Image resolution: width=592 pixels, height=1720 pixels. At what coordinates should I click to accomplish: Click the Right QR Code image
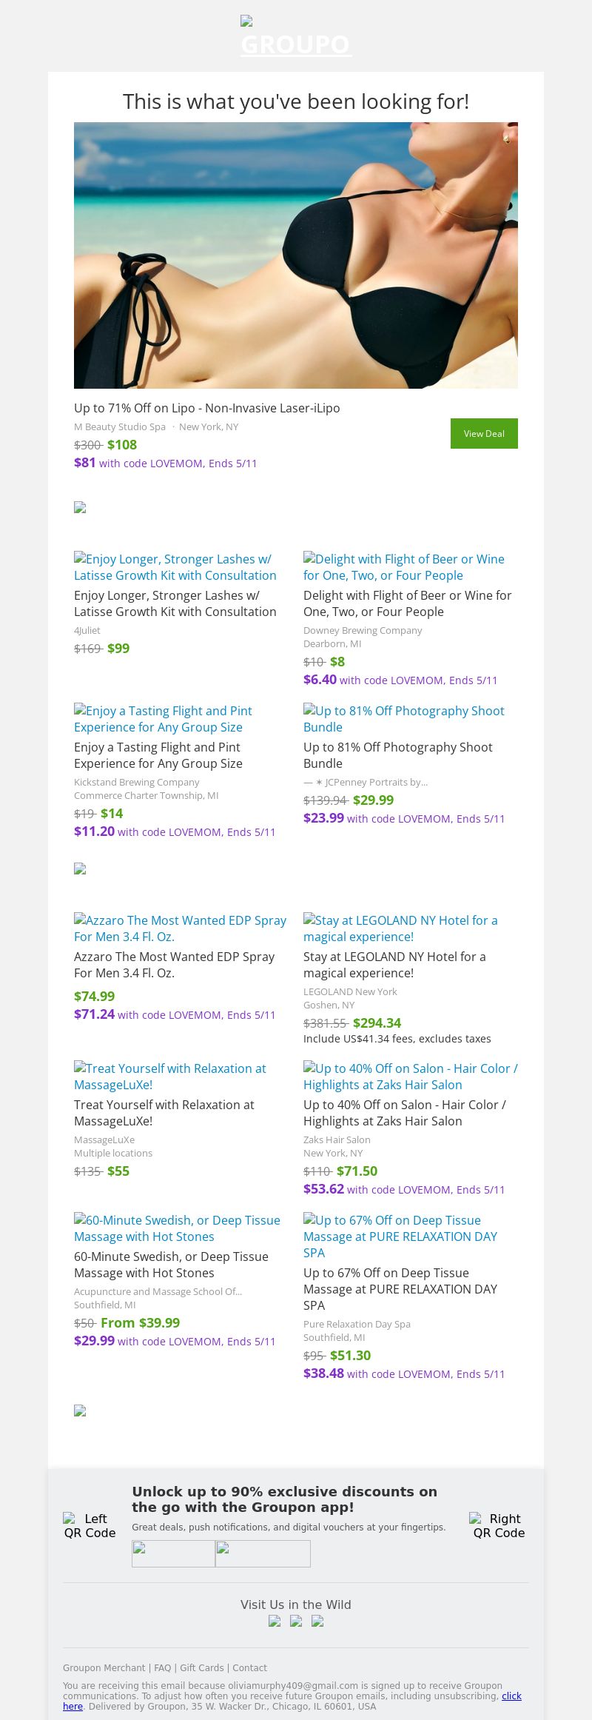pyautogui.click(x=499, y=1525)
